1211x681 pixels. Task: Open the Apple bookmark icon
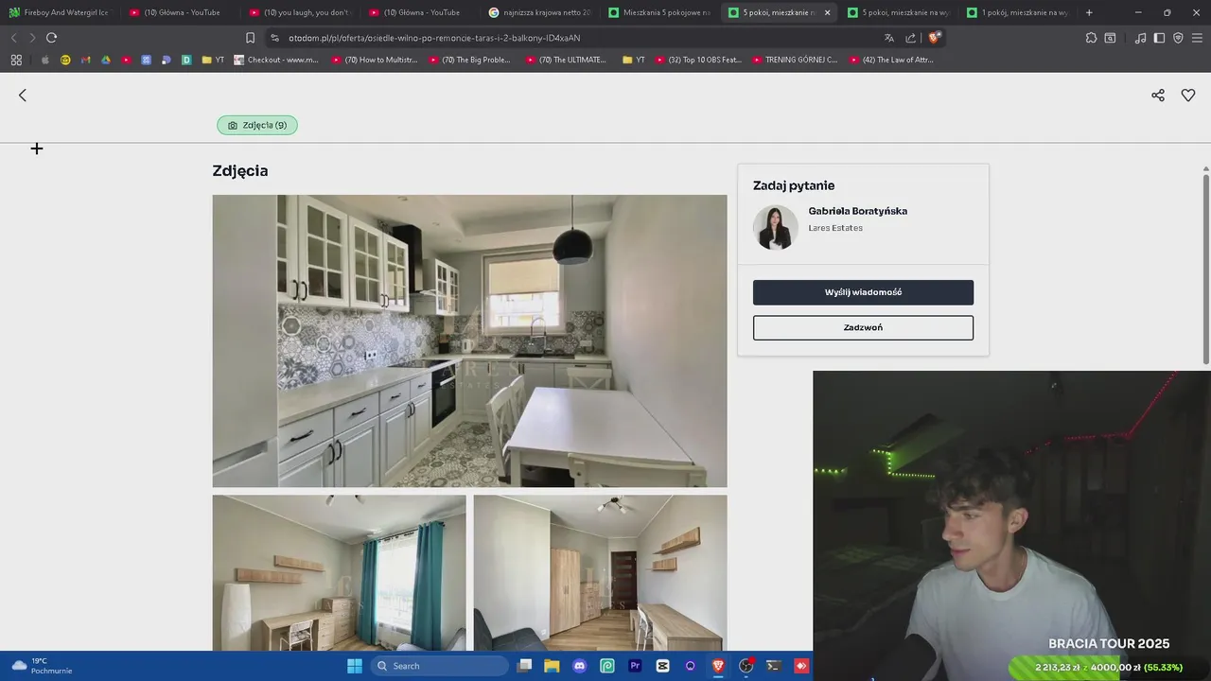(x=44, y=60)
